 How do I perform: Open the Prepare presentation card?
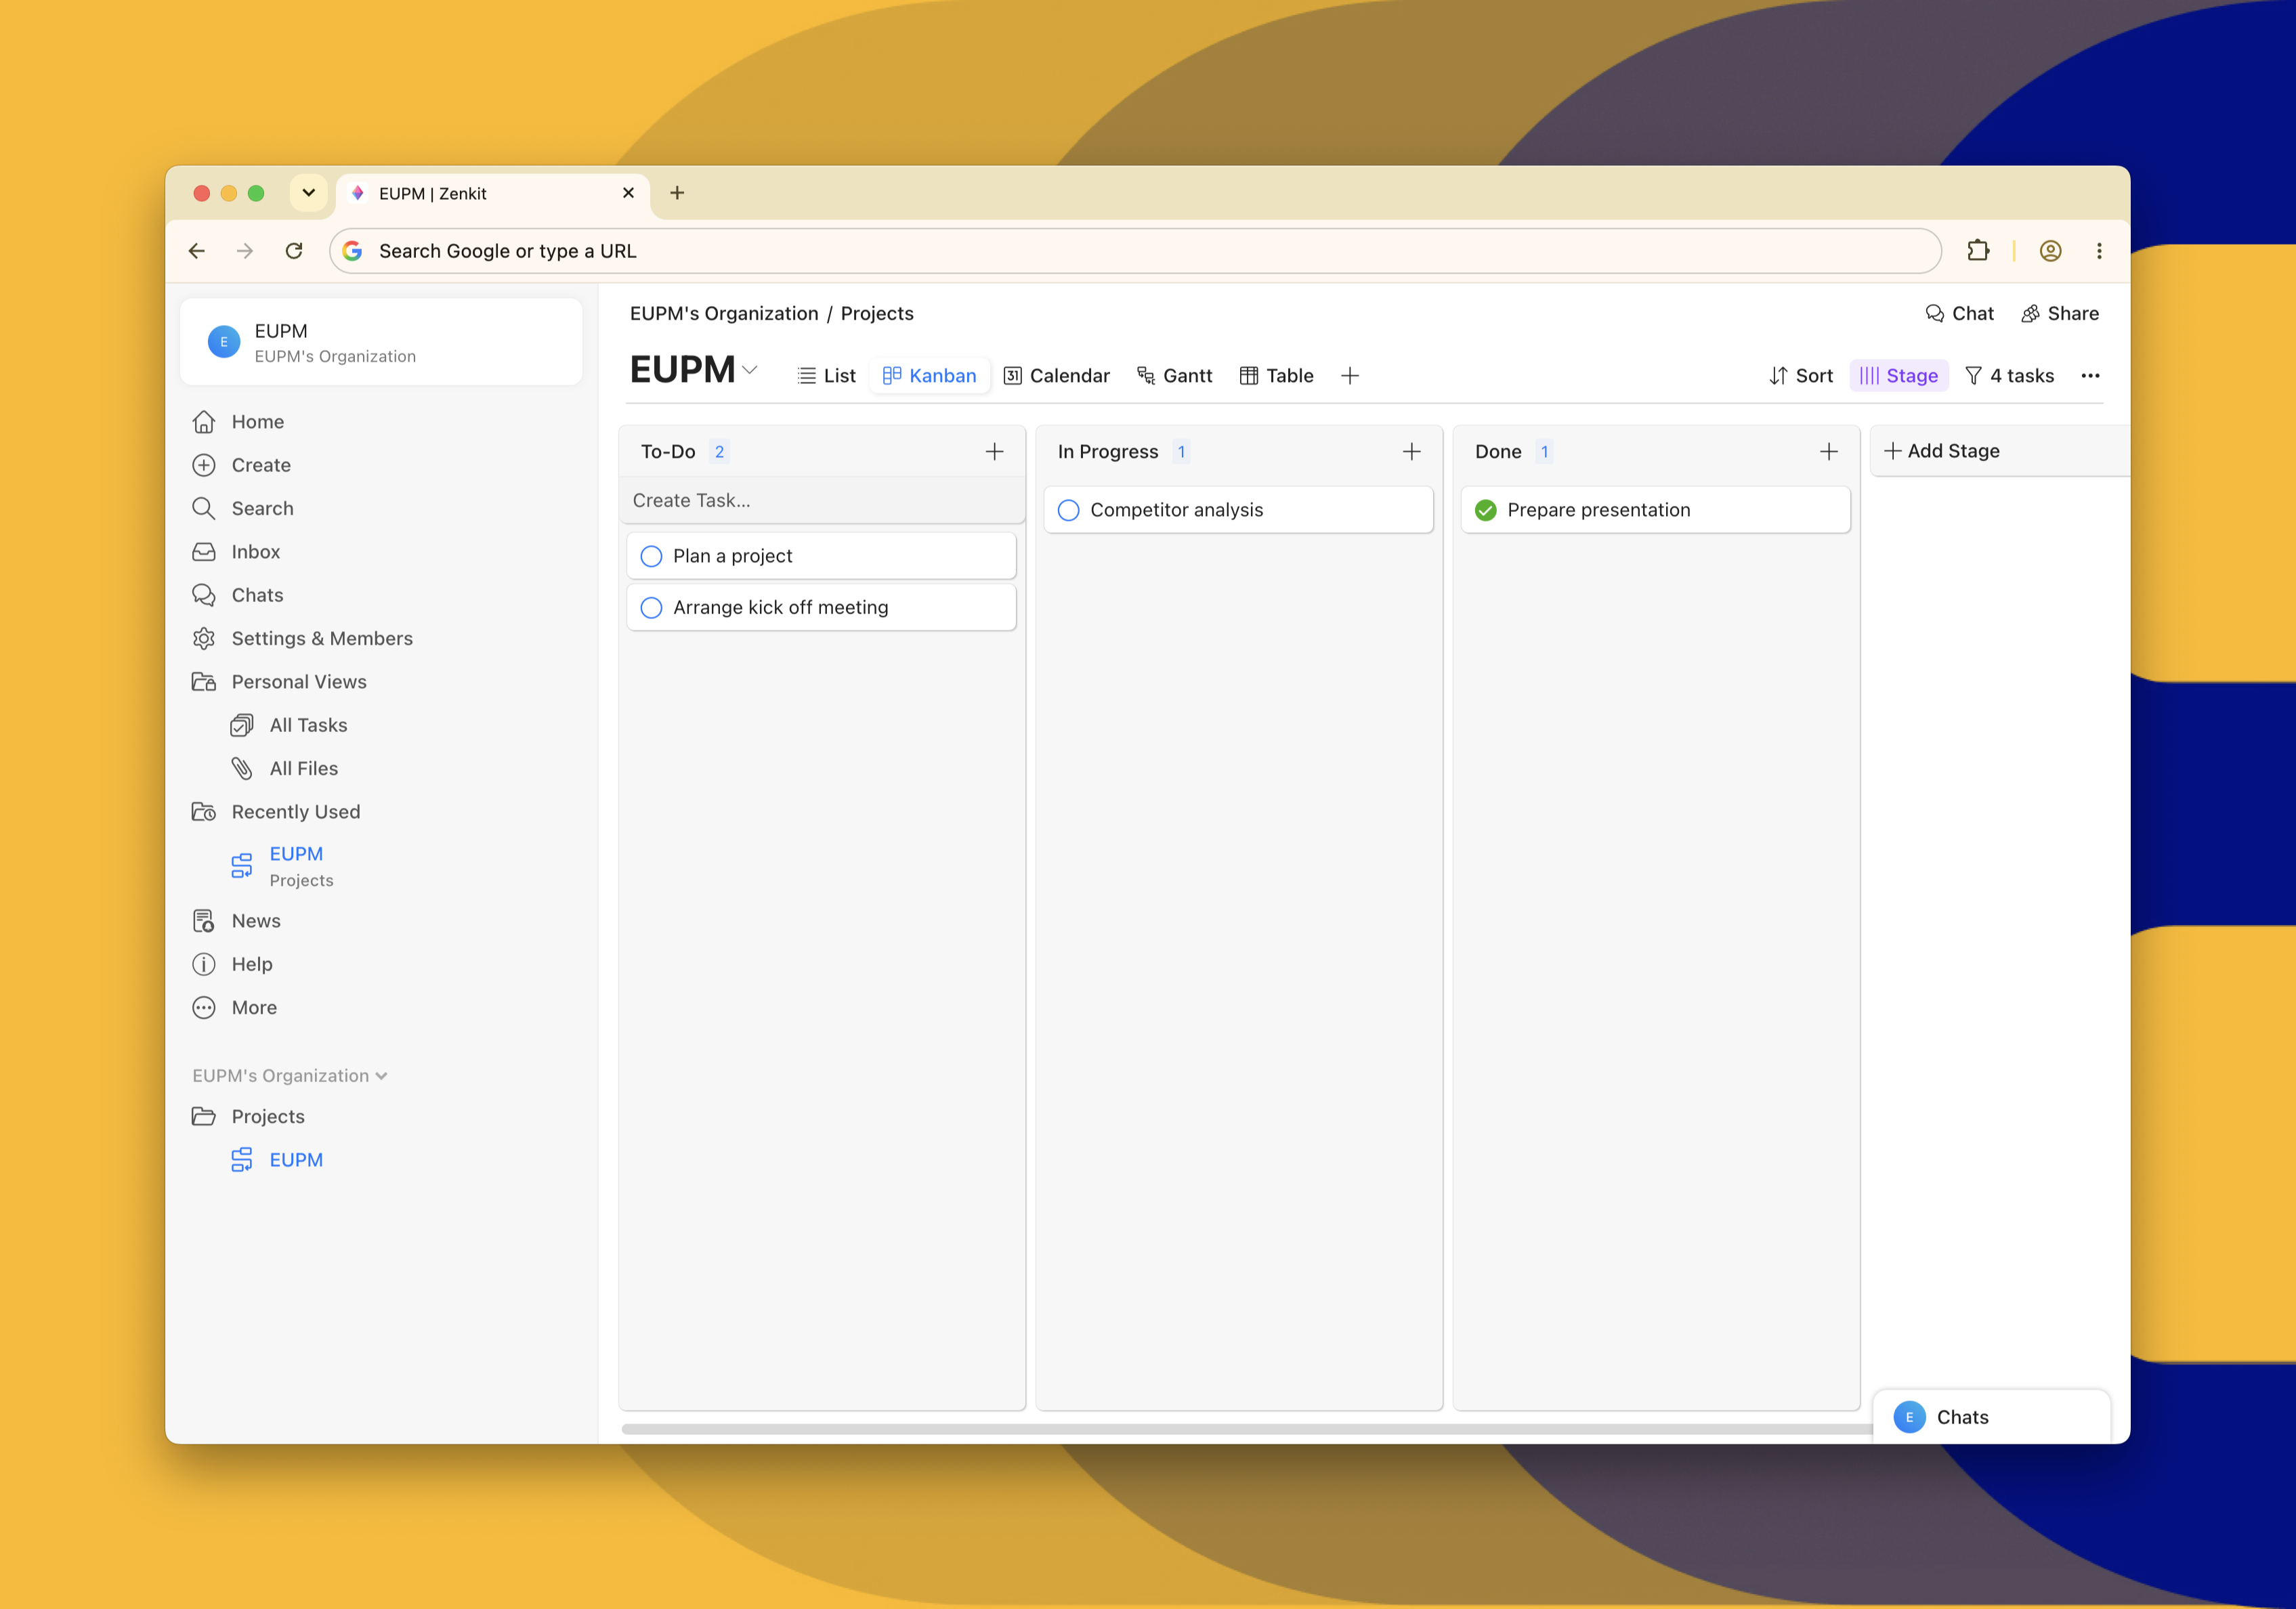coord(1655,510)
